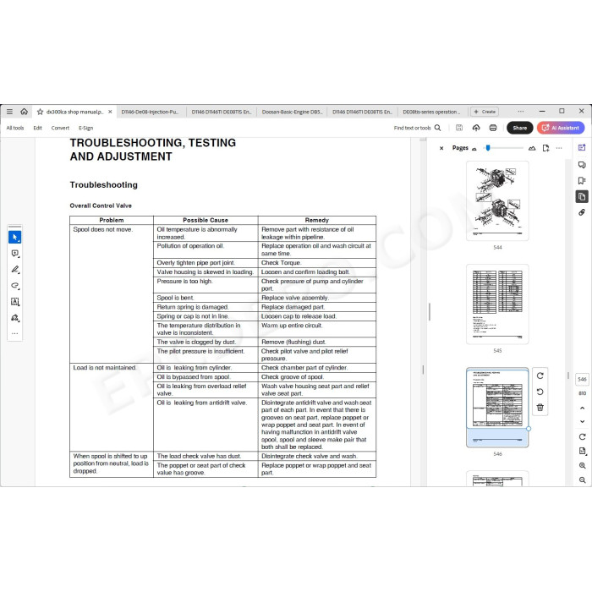Open the AI Assistant
Screen dimensions: 592x592
[x=561, y=128]
